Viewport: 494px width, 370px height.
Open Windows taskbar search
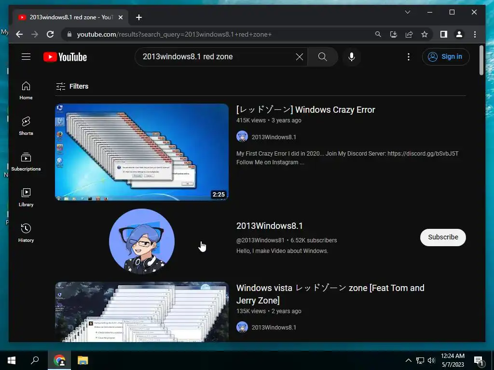[35, 360]
